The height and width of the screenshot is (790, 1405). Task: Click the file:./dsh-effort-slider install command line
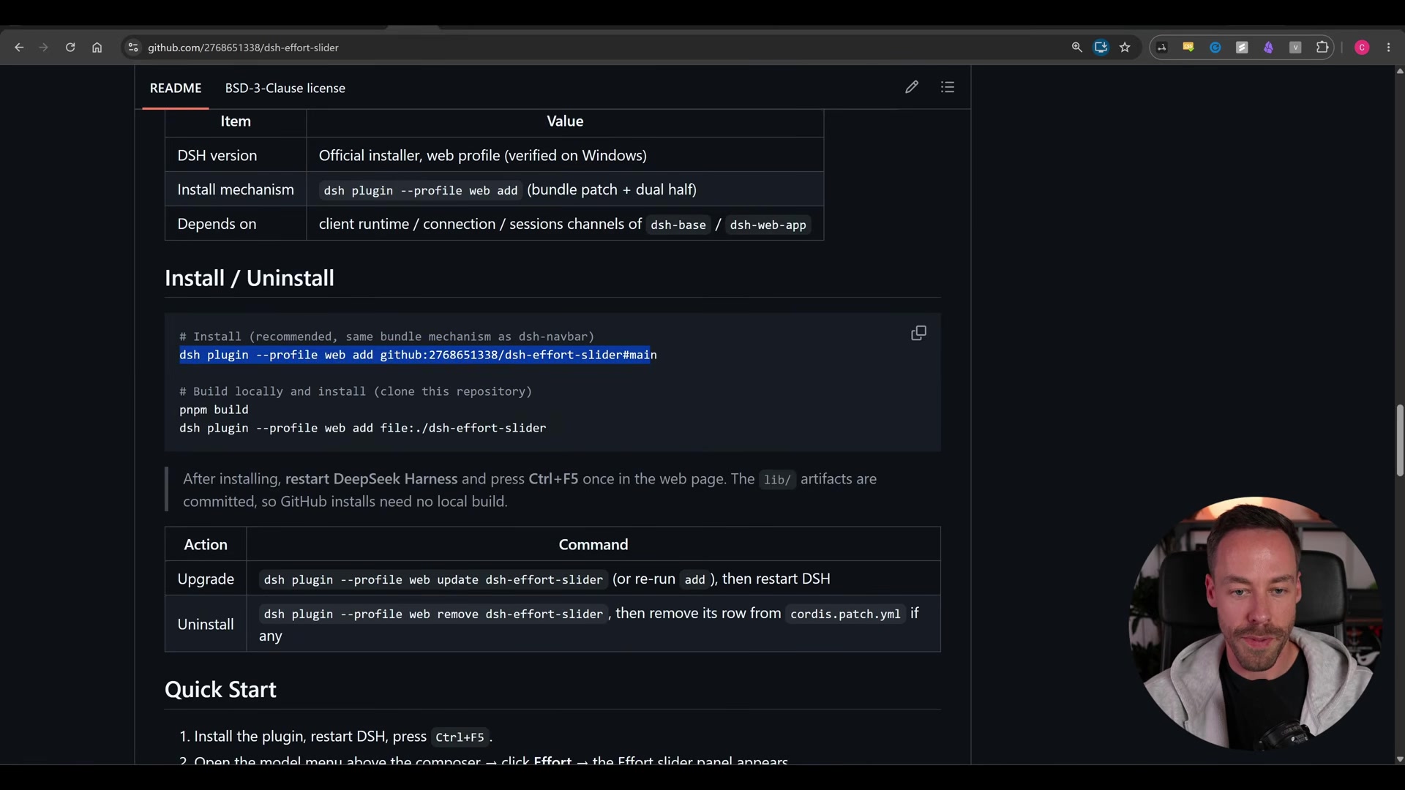point(362,428)
